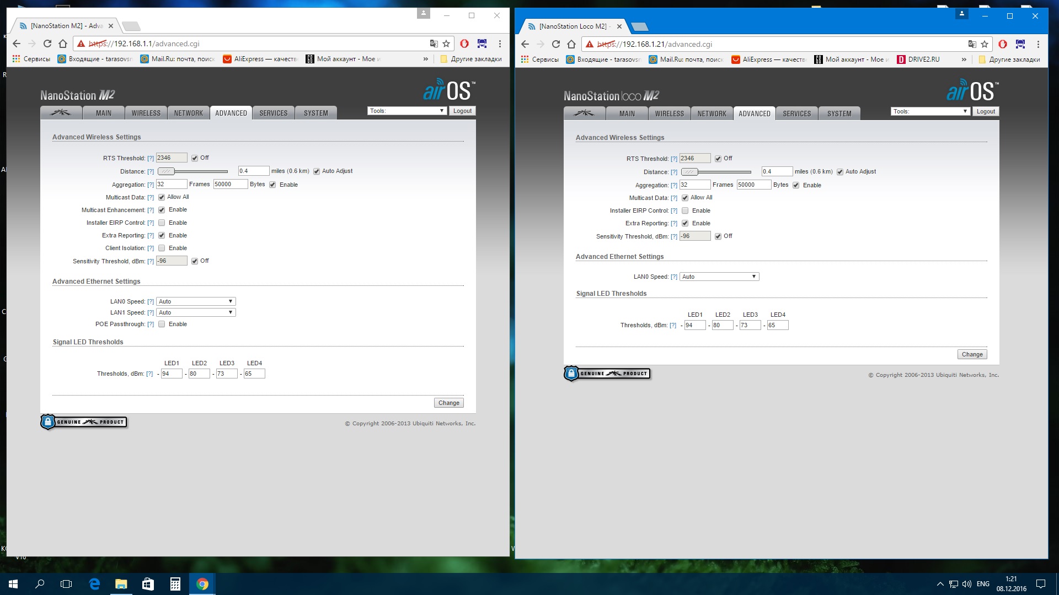The height and width of the screenshot is (595, 1059).
Task: Open LAN0 Speed dropdown in left window
Action: [x=196, y=301]
